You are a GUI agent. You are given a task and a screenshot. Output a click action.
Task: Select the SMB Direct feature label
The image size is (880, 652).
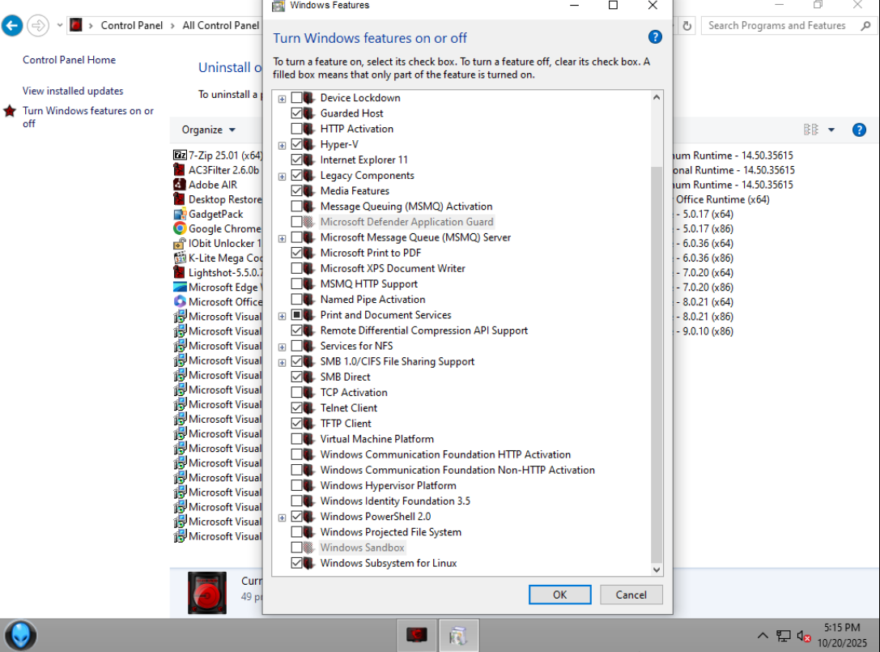[345, 377]
